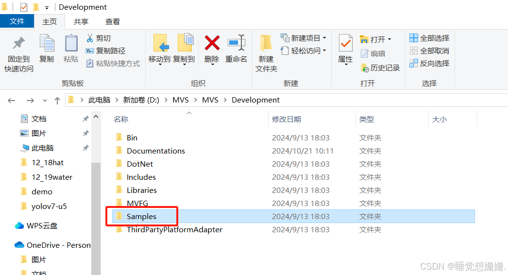This screenshot has height=275, width=508.
Task: Open the recent locations dropdown chevron
Action: point(45,101)
